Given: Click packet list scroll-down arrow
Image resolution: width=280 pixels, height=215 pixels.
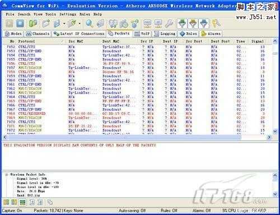Looking at the screenshot, I should pyautogui.click(x=275, y=132).
